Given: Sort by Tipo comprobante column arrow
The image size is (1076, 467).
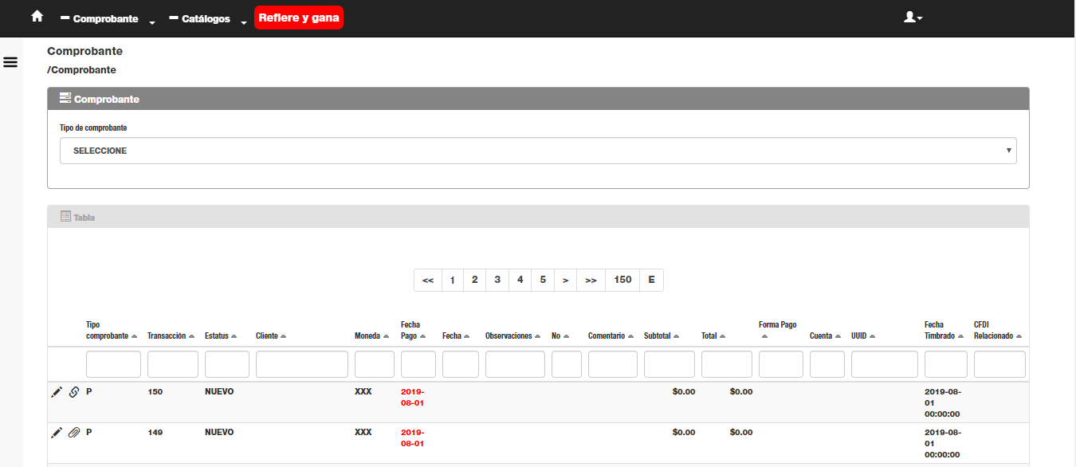Looking at the screenshot, I should (x=134, y=336).
